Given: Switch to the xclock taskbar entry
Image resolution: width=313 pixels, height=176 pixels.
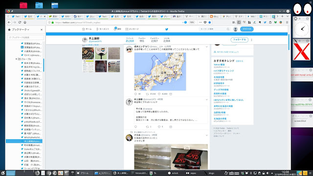Looking at the screenshot, I should 174,173.
